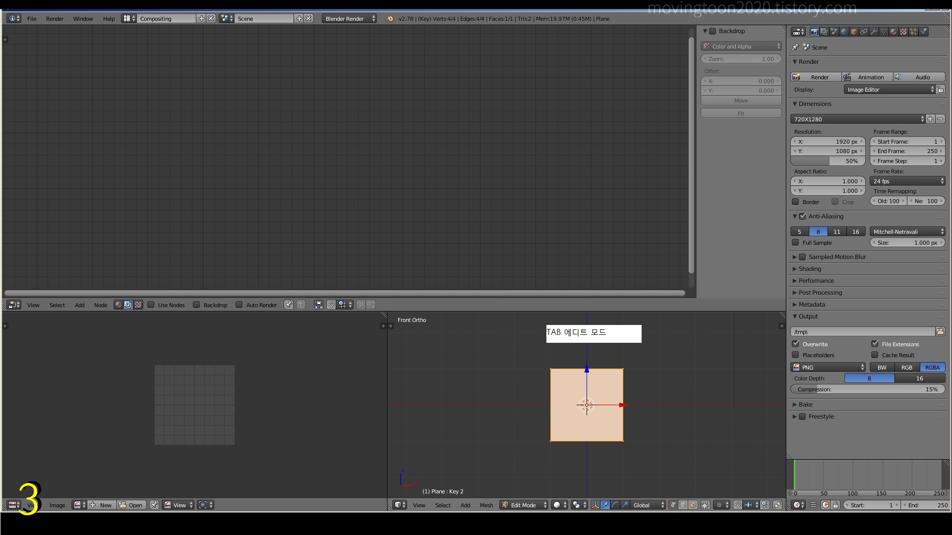The width and height of the screenshot is (952, 535).
Task: Toggle the File Extensions checkbox
Action: point(875,344)
